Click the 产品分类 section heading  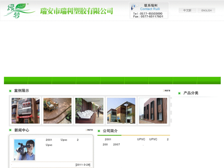191,93
